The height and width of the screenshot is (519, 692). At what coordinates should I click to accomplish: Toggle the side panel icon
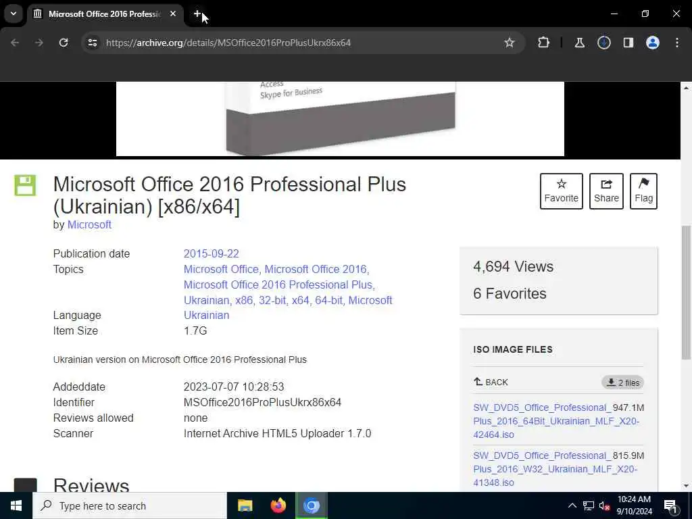coord(628,43)
